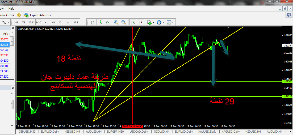Switch chart to W1 timeframe
Image resolution: width=293 pixels, height=135 pixels.
pyautogui.click(x=69, y=22)
